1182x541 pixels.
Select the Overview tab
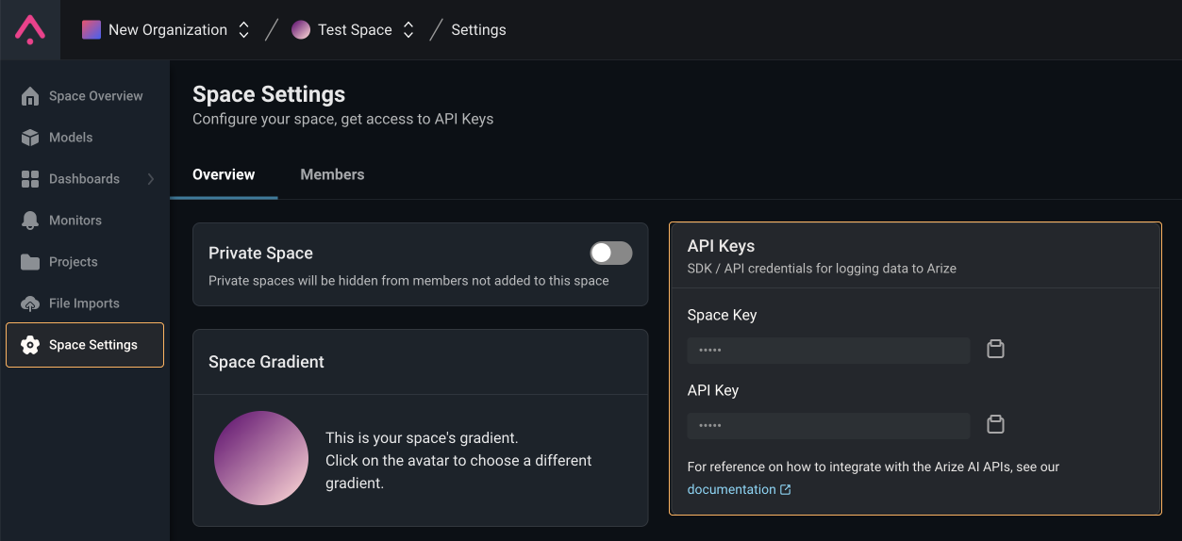(224, 174)
